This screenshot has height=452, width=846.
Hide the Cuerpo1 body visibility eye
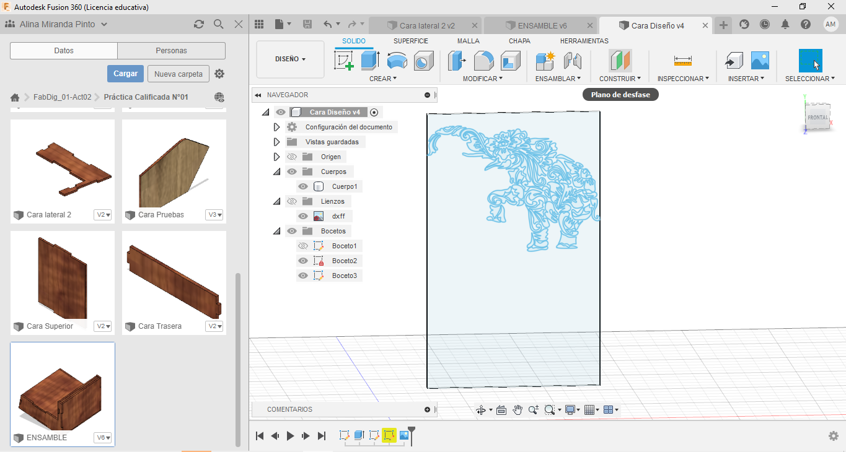pos(303,186)
